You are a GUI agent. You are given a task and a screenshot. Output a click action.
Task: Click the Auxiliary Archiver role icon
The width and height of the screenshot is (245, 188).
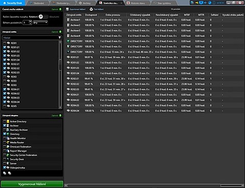[x=8, y=130]
